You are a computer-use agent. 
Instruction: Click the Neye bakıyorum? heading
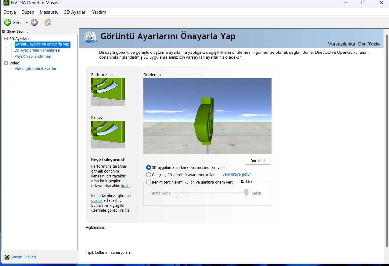pos(108,159)
